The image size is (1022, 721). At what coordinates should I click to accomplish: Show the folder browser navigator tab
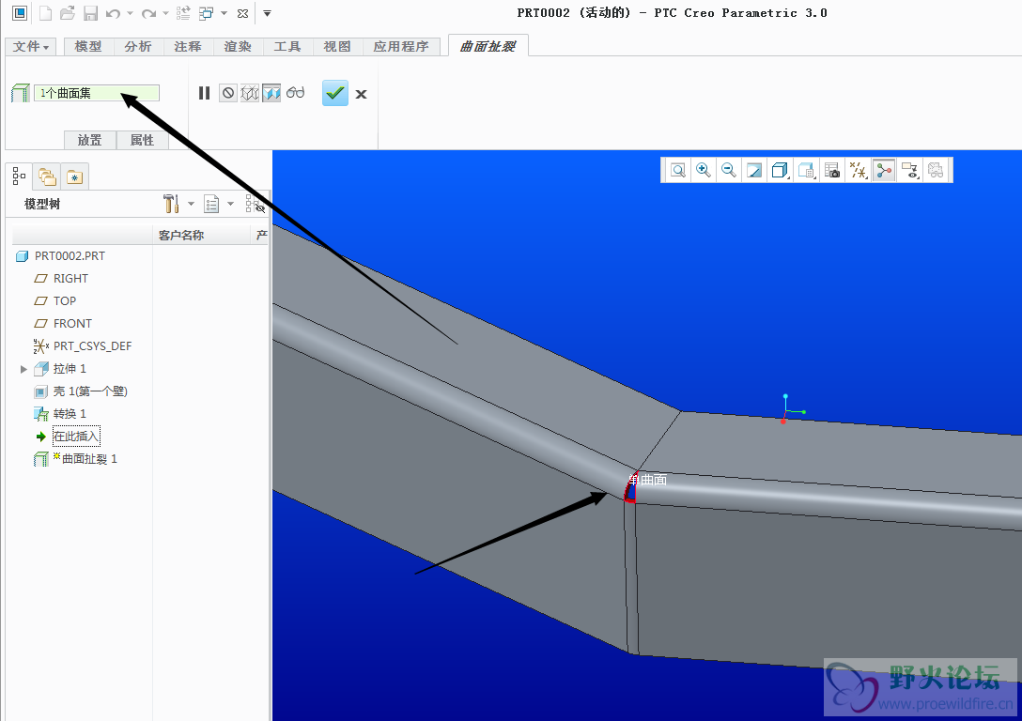pos(47,176)
